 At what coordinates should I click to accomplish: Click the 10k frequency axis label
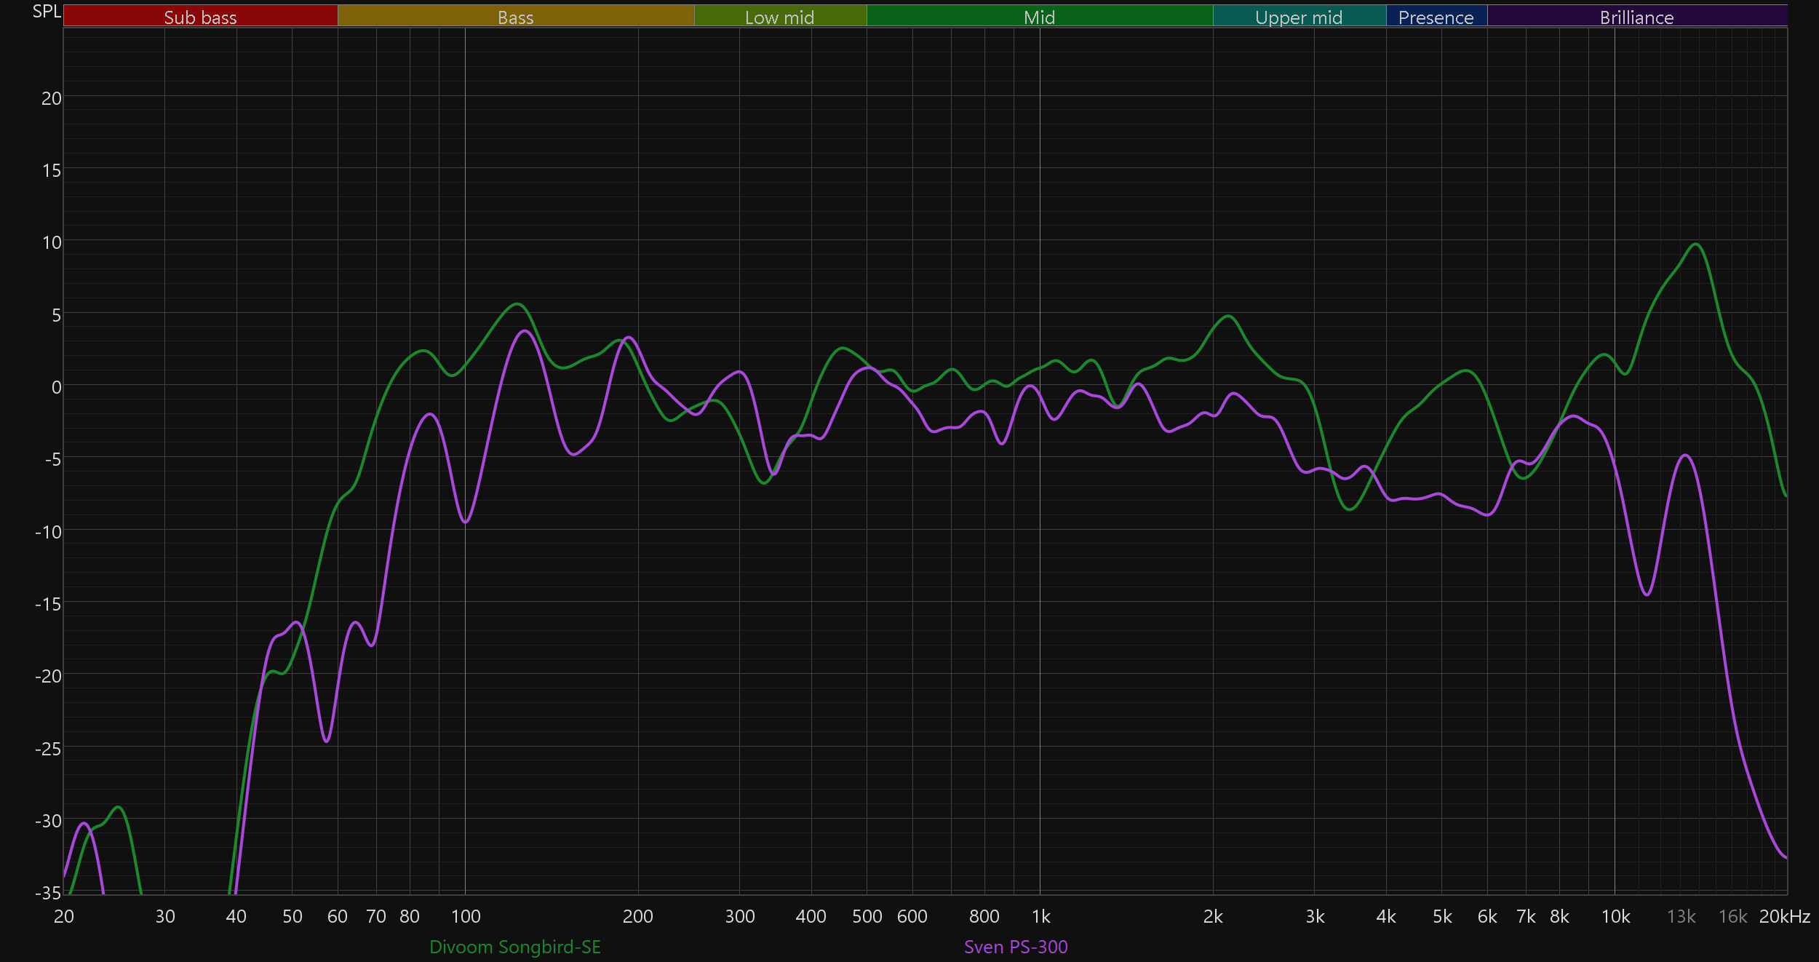pos(1615,917)
